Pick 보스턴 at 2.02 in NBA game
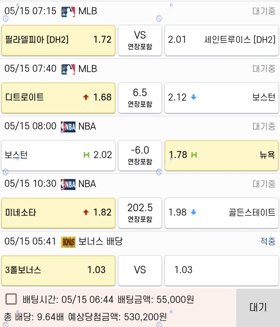 click(x=58, y=155)
